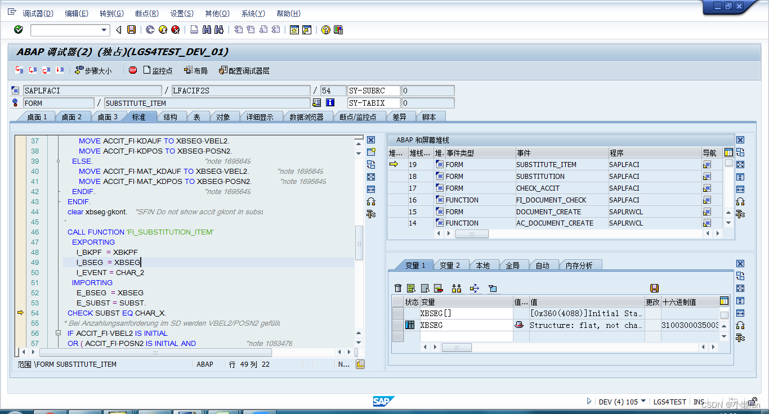Image resolution: width=769 pixels, height=414 pixels.
Task: Select the row selector for XBSEG[] variable
Action: 398,313
